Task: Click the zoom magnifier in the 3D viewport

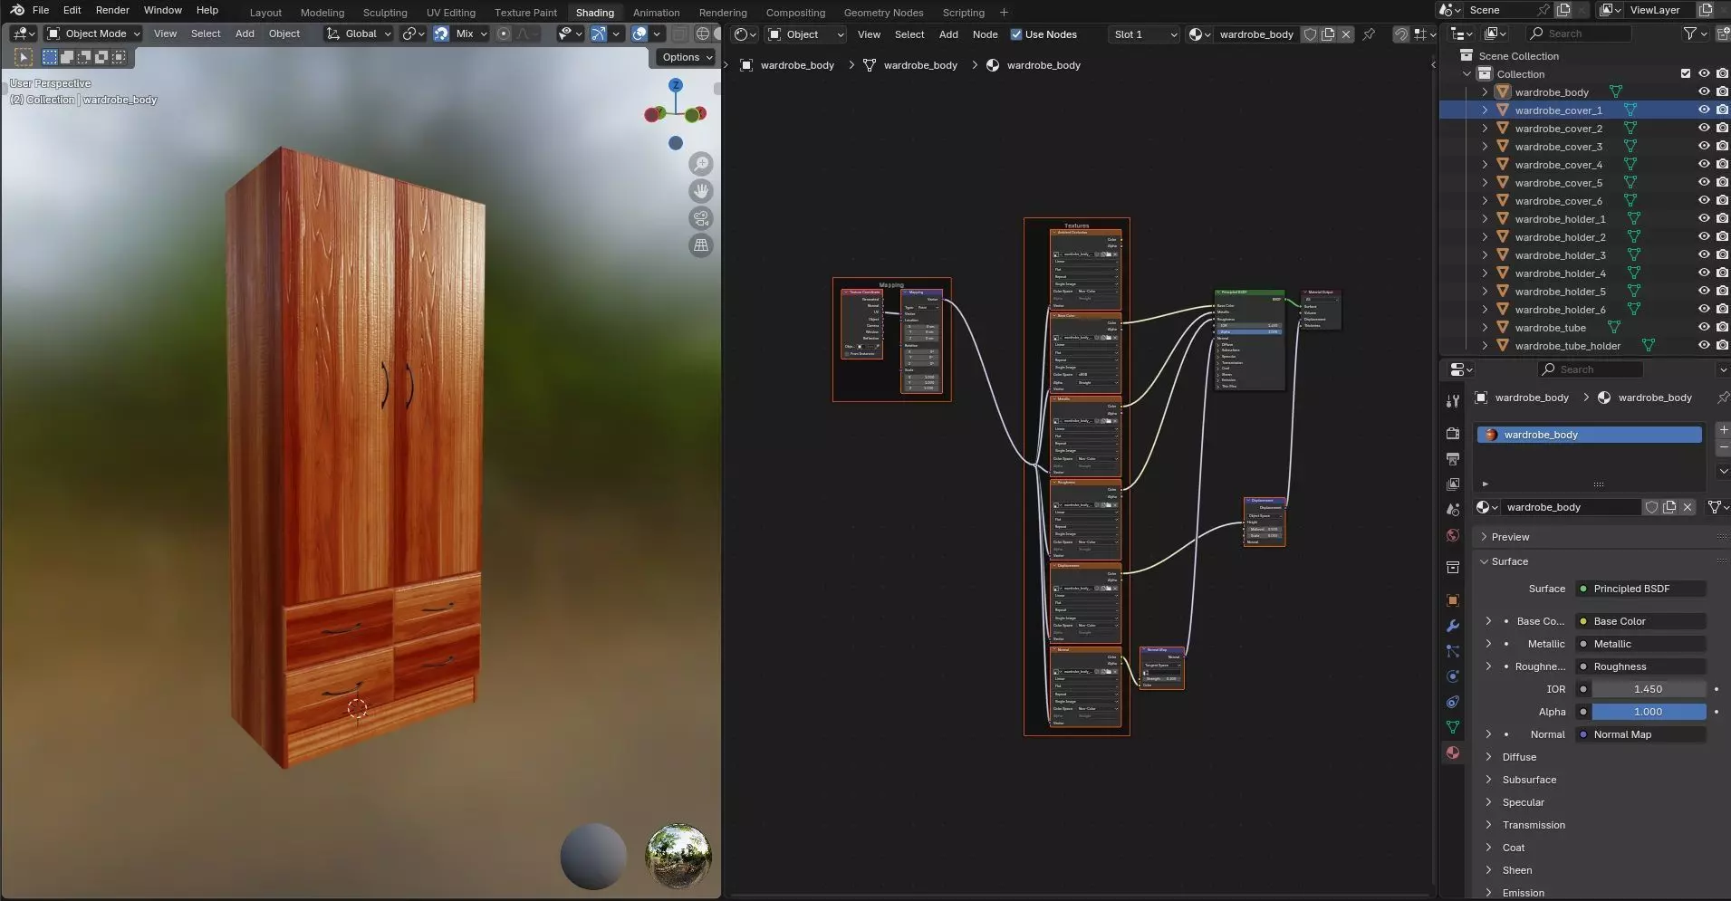Action: click(x=701, y=164)
